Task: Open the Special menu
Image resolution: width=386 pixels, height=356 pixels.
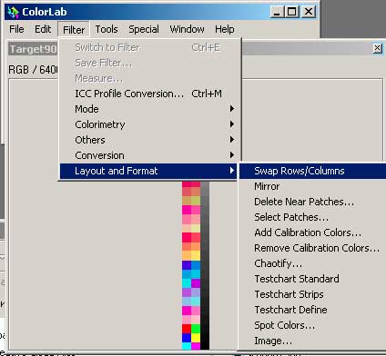Action: coord(144,29)
